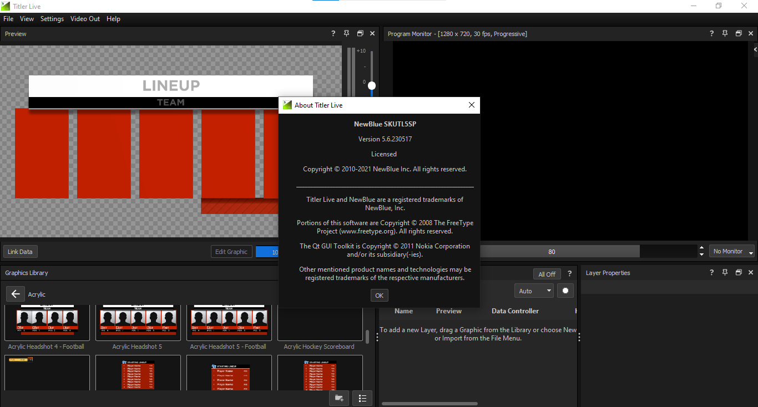
Task: Select the Acrylic Headshot 5 thumbnail
Action: coord(138,323)
